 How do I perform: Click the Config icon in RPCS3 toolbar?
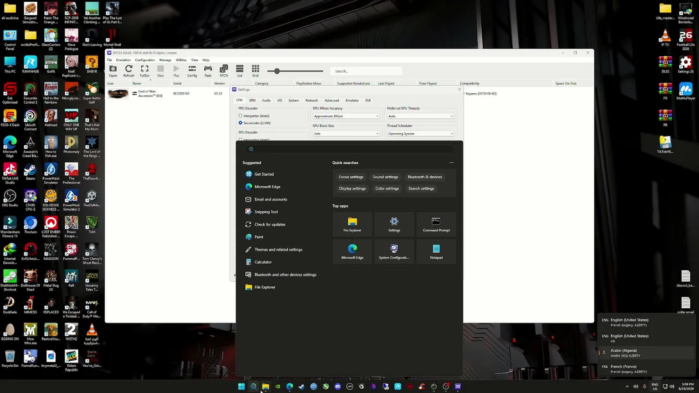pos(192,70)
